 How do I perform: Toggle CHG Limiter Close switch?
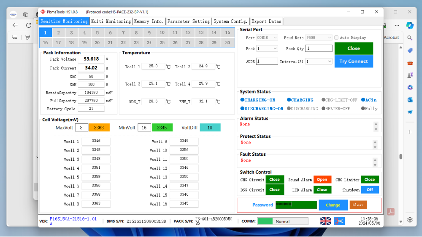(x=370, y=180)
